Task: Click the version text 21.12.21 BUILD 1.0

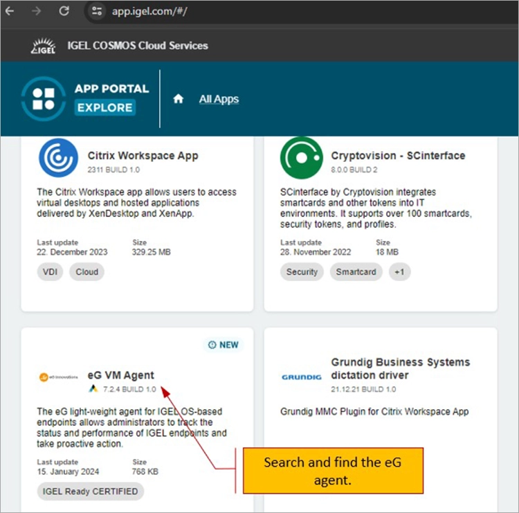Action: click(363, 390)
